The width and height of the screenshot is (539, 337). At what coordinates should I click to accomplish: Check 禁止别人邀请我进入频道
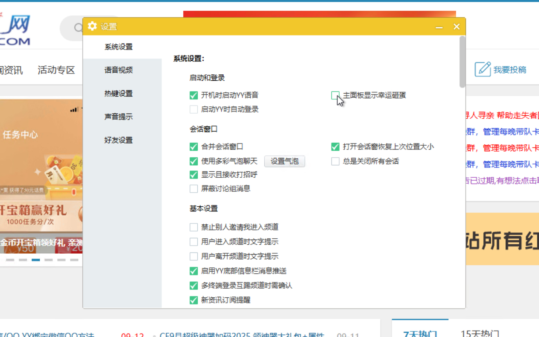(x=194, y=227)
